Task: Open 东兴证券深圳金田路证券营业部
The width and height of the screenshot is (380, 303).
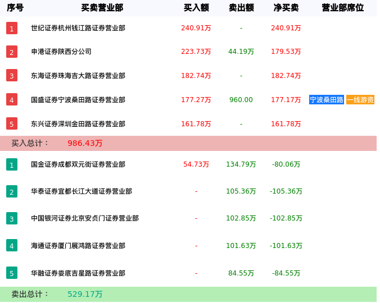Action: click(x=78, y=124)
